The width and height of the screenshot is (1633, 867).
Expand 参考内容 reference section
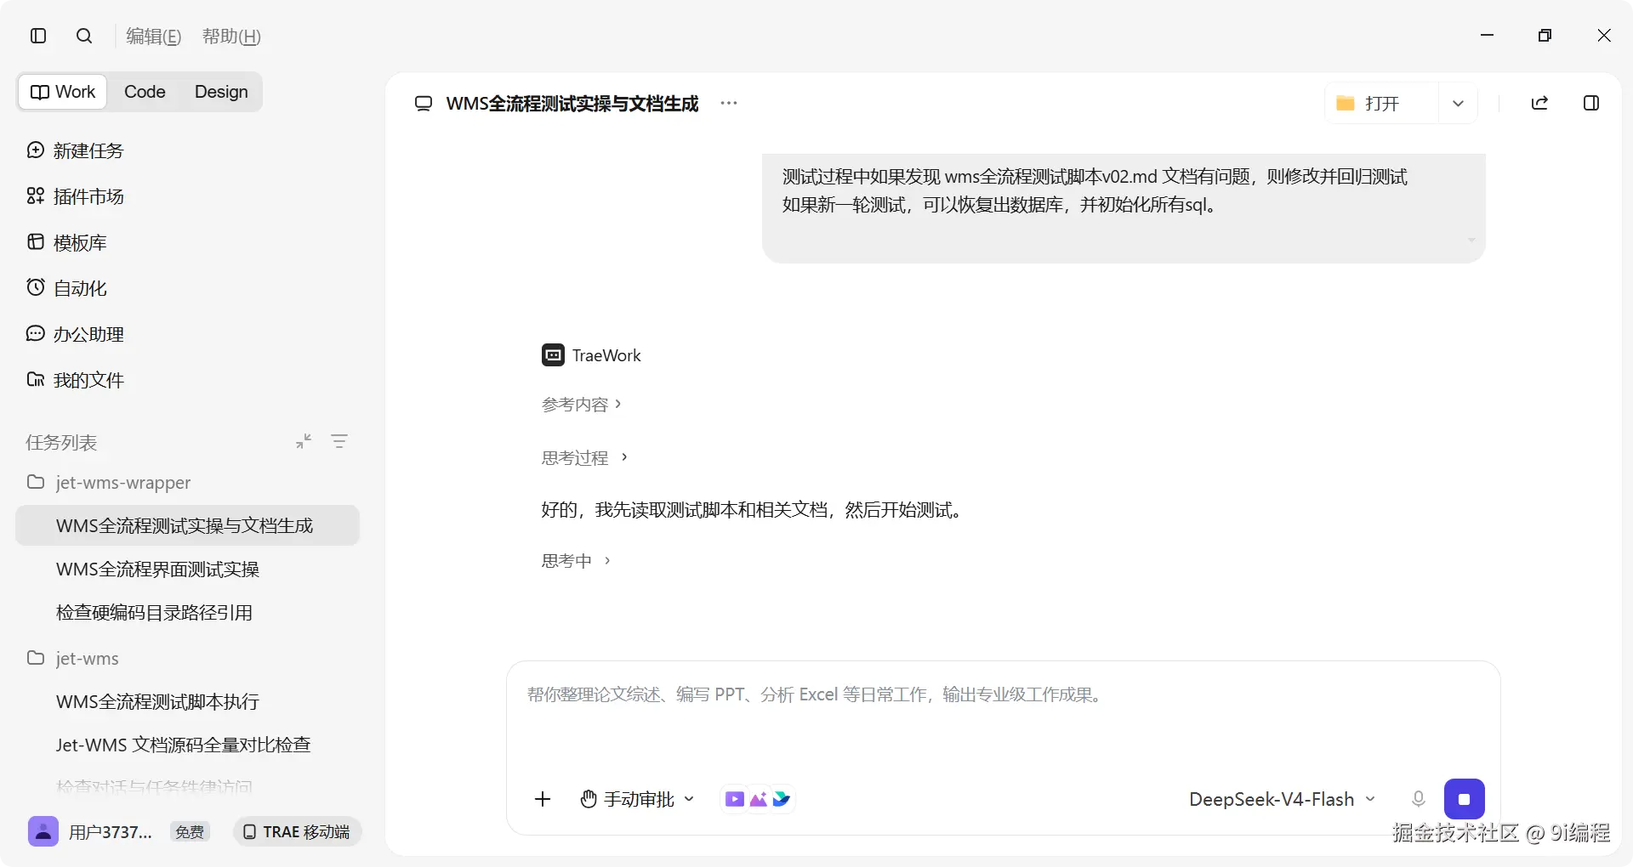582,405
